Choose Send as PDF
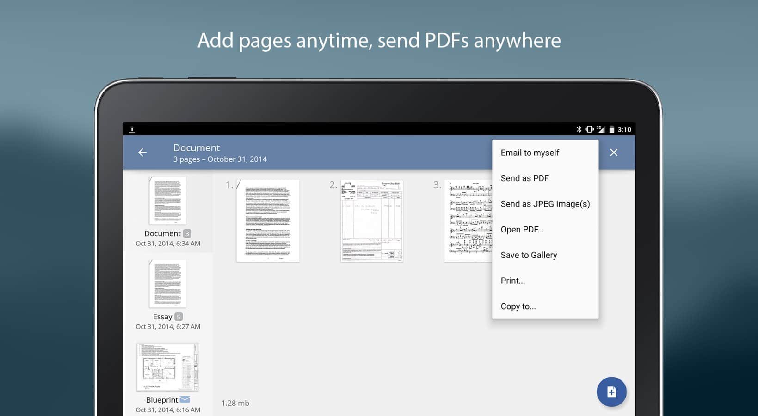Image resolution: width=758 pixels, height=416 pixels. tap(524, 178)
